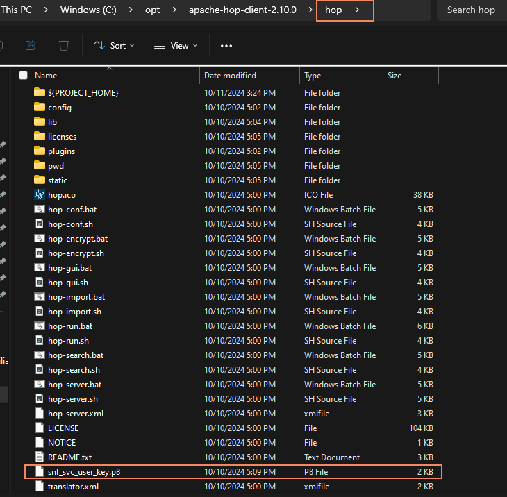Click the hop.ico file icon
Screen dimensions: 507x497
[x=40, y=195]
